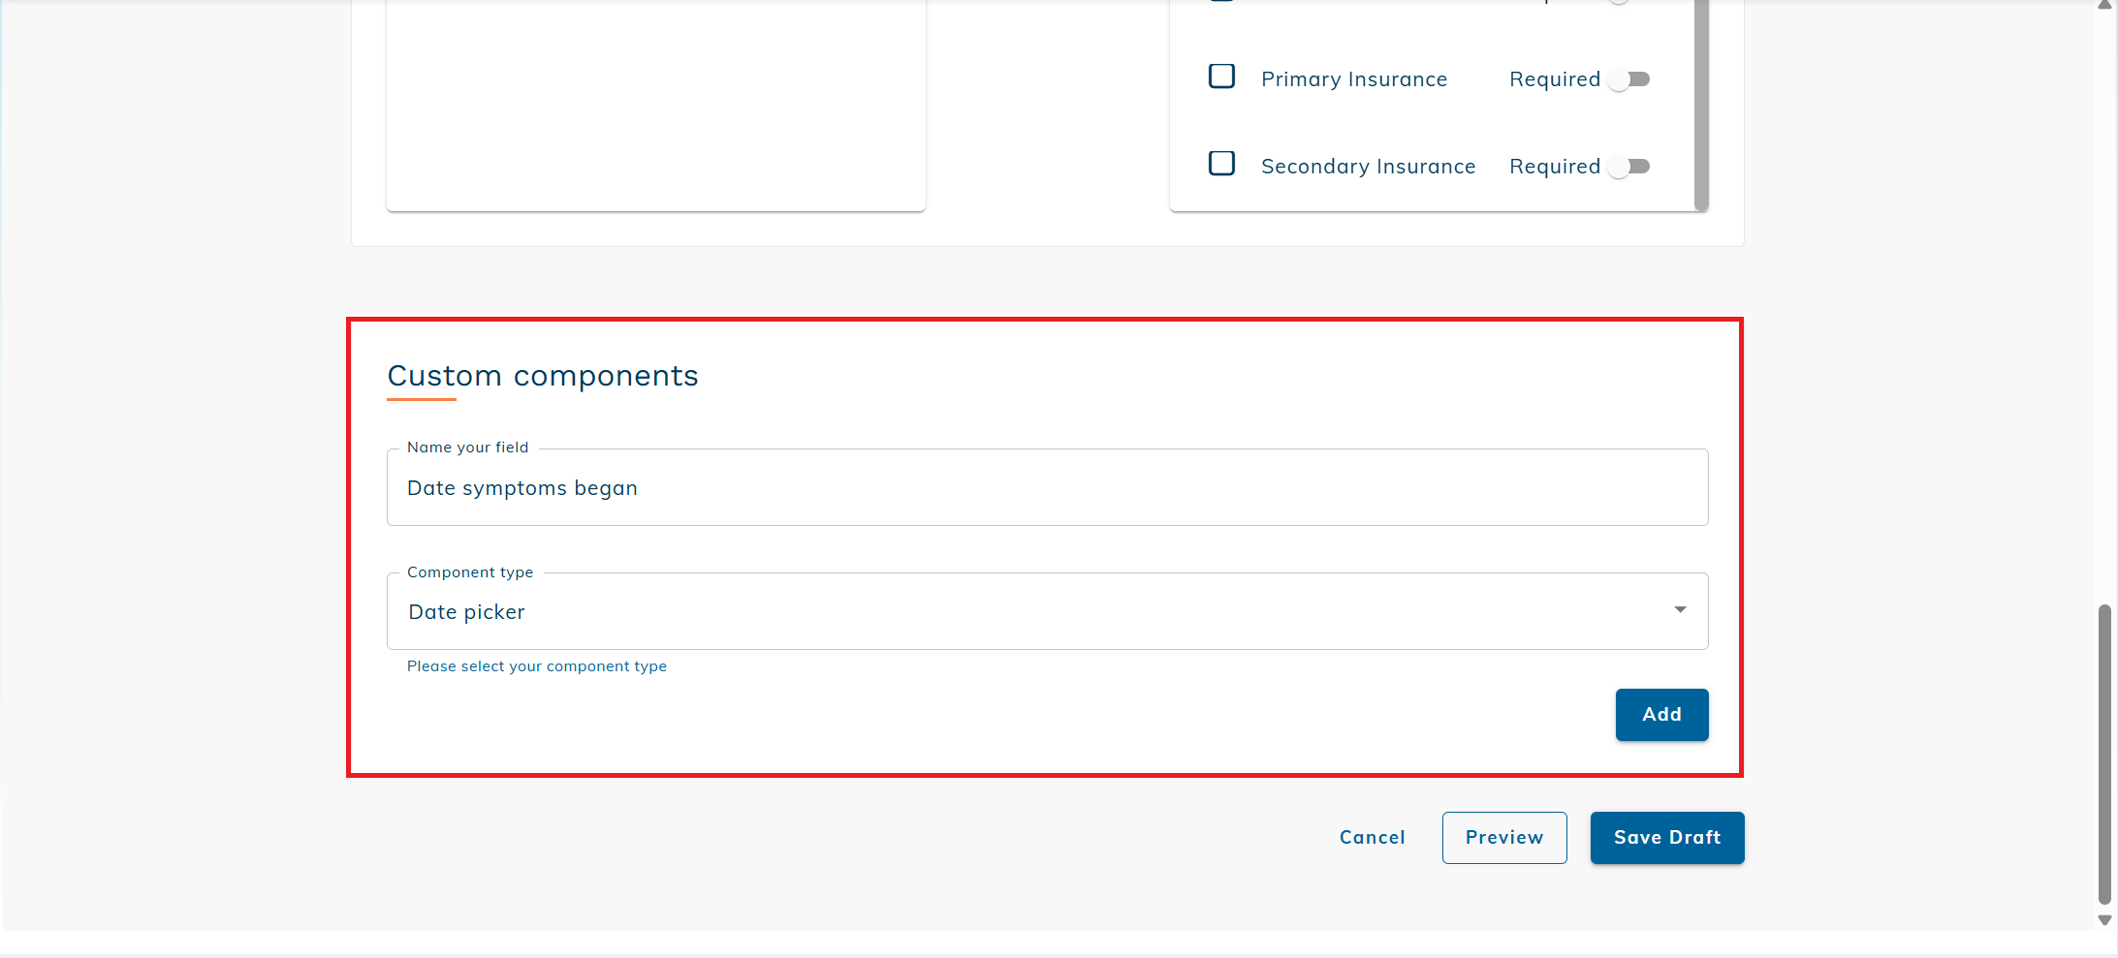The height and width of the screenshot is (958, 2118).
Task: Open the form Preview
Action: pos(1503,838)
